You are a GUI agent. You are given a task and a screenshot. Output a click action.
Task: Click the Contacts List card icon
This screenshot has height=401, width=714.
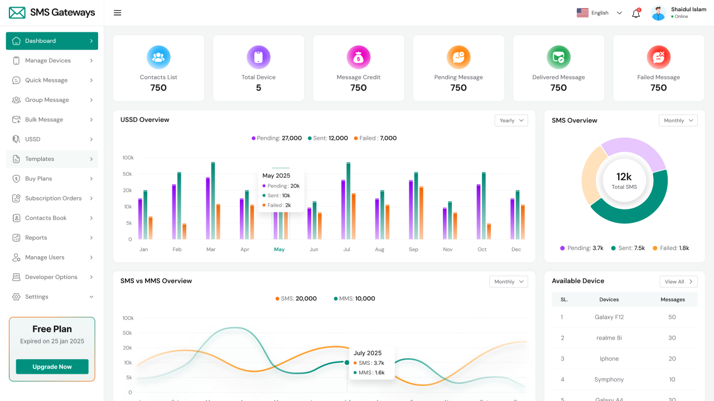pyautogui.click(x=158, y=57)
